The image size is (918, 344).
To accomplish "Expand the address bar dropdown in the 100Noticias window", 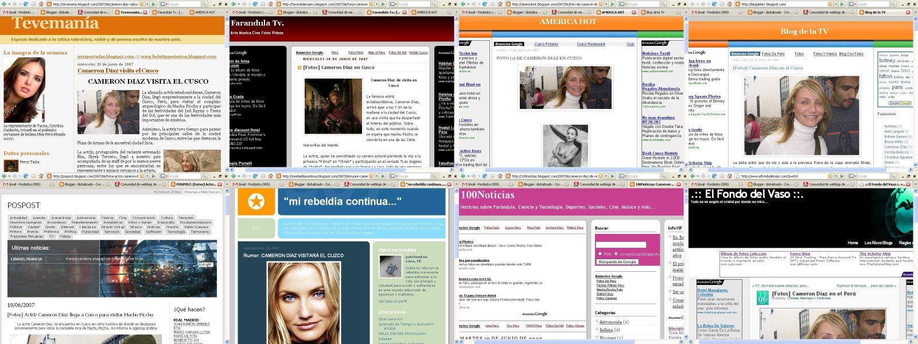I will pos(606,176).
